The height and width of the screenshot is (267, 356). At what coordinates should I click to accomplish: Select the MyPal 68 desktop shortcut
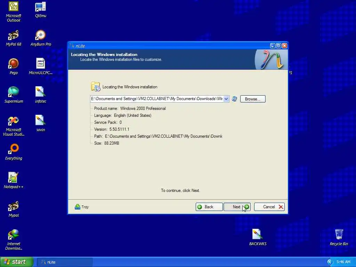[x=14, y=38]
